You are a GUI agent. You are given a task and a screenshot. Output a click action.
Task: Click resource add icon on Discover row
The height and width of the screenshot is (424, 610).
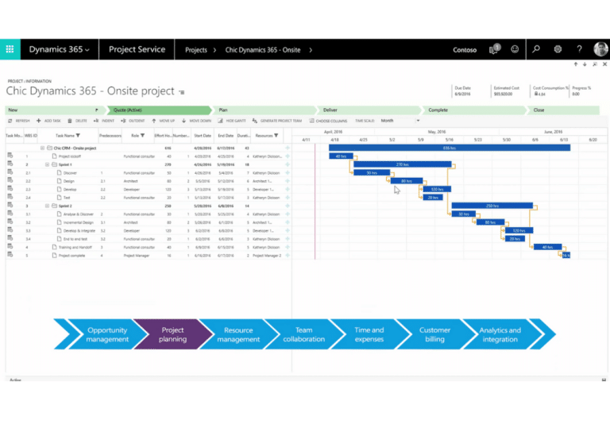tap(288, 173)
